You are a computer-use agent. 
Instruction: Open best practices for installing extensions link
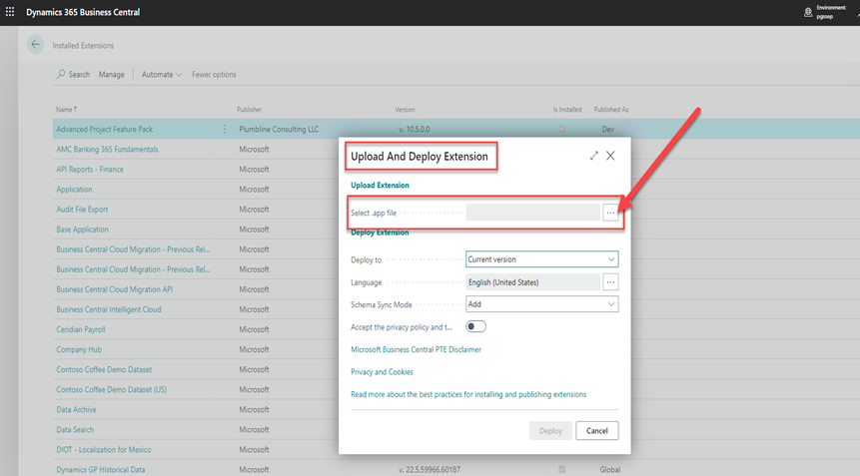click(x=468, y=394)
